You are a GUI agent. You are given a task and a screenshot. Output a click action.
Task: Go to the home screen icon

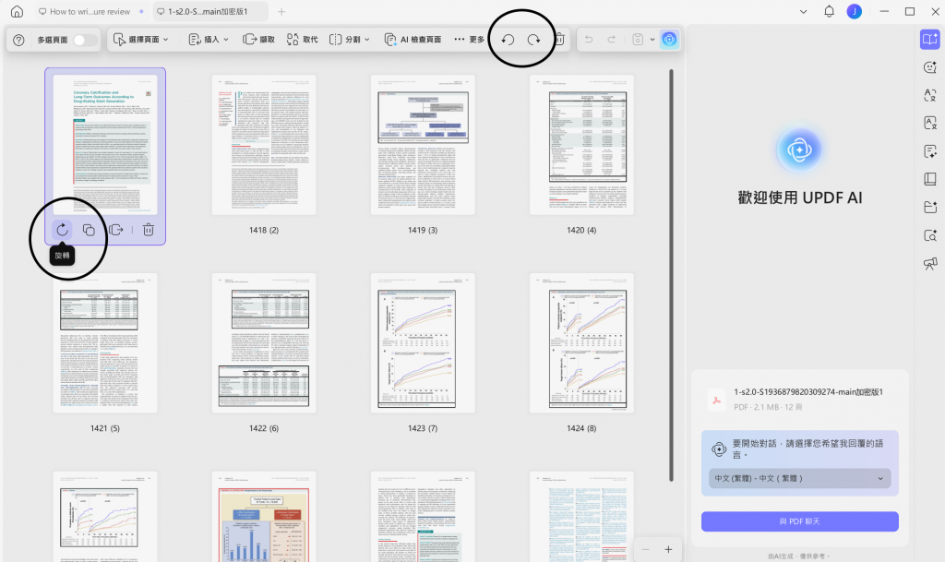17,11
